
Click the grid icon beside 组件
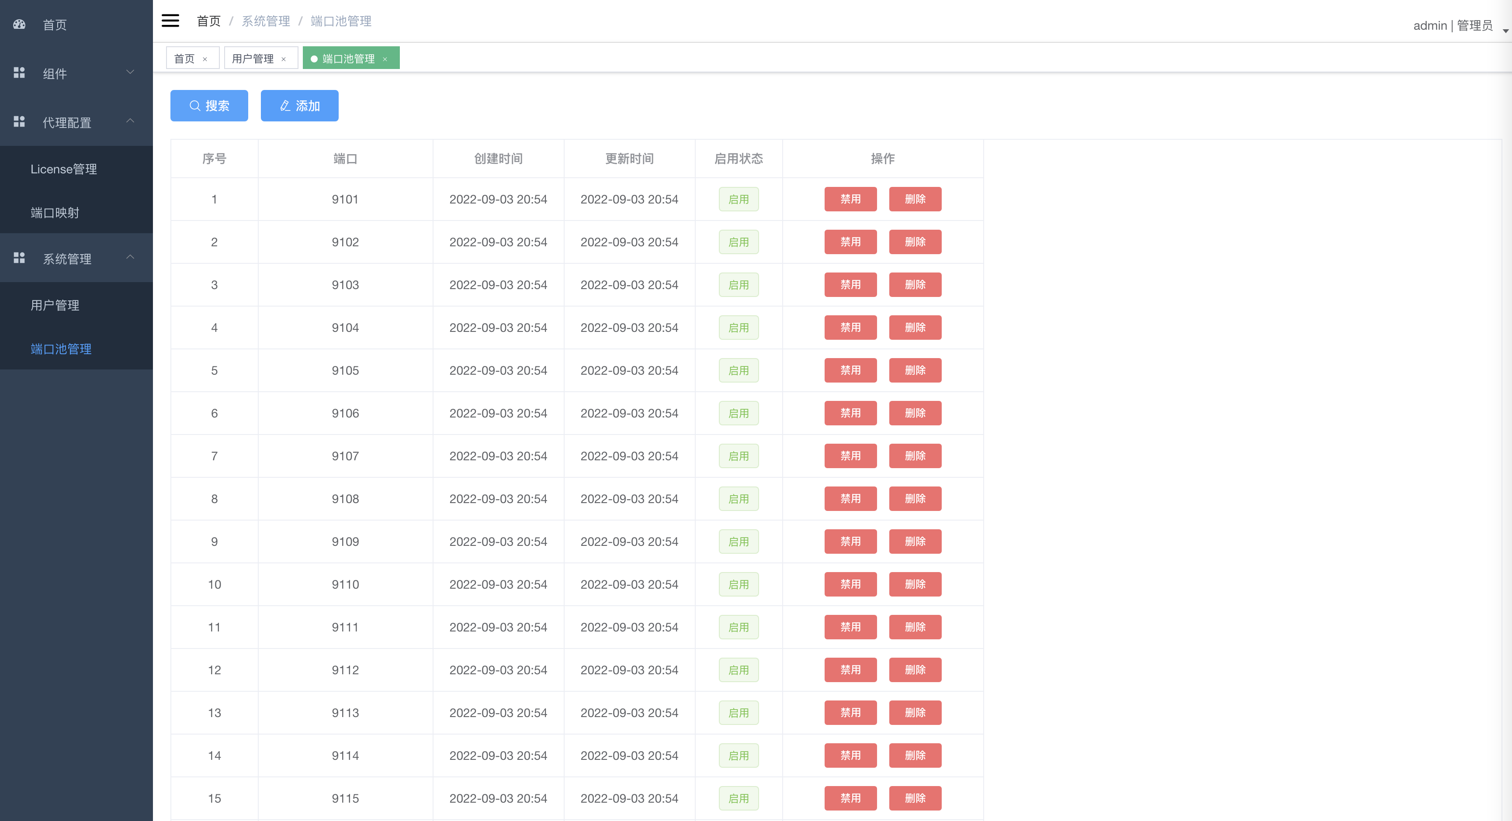click(19, 73)
